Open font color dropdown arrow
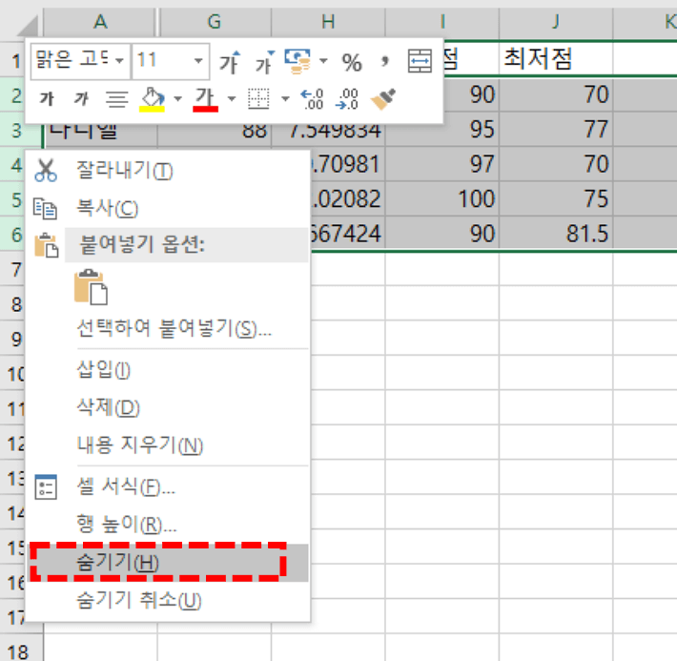Viewport: 677px width, 661px height. click(x=232, y=99)
